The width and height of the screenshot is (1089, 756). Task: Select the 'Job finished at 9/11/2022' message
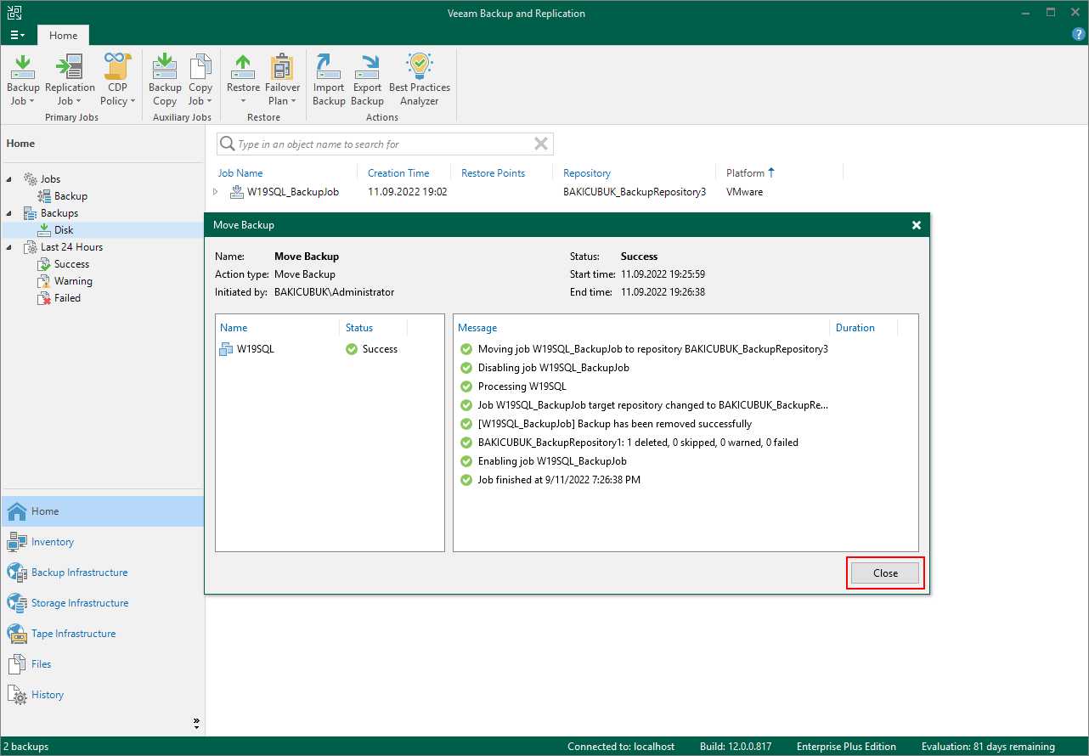click(559, 480)
